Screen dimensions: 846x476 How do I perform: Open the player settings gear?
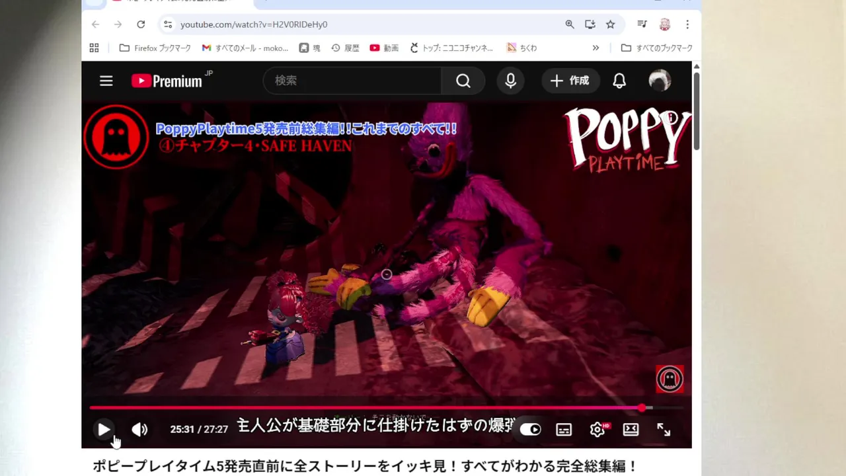[x=598, y=430]
